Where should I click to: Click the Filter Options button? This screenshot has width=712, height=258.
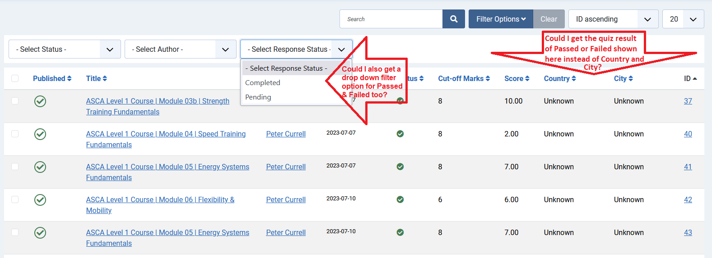click(x=501, y=19)
